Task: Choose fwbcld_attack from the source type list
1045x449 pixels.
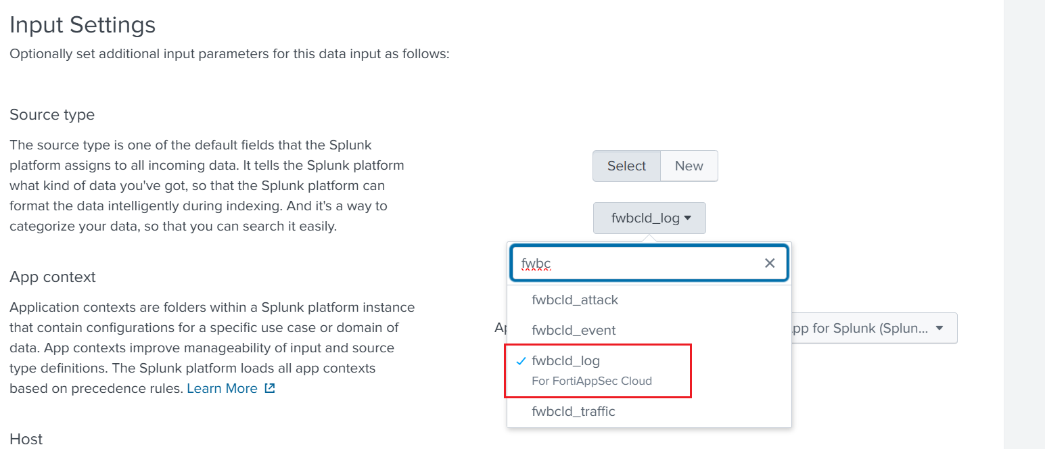Action: click(x=575, y=300)
